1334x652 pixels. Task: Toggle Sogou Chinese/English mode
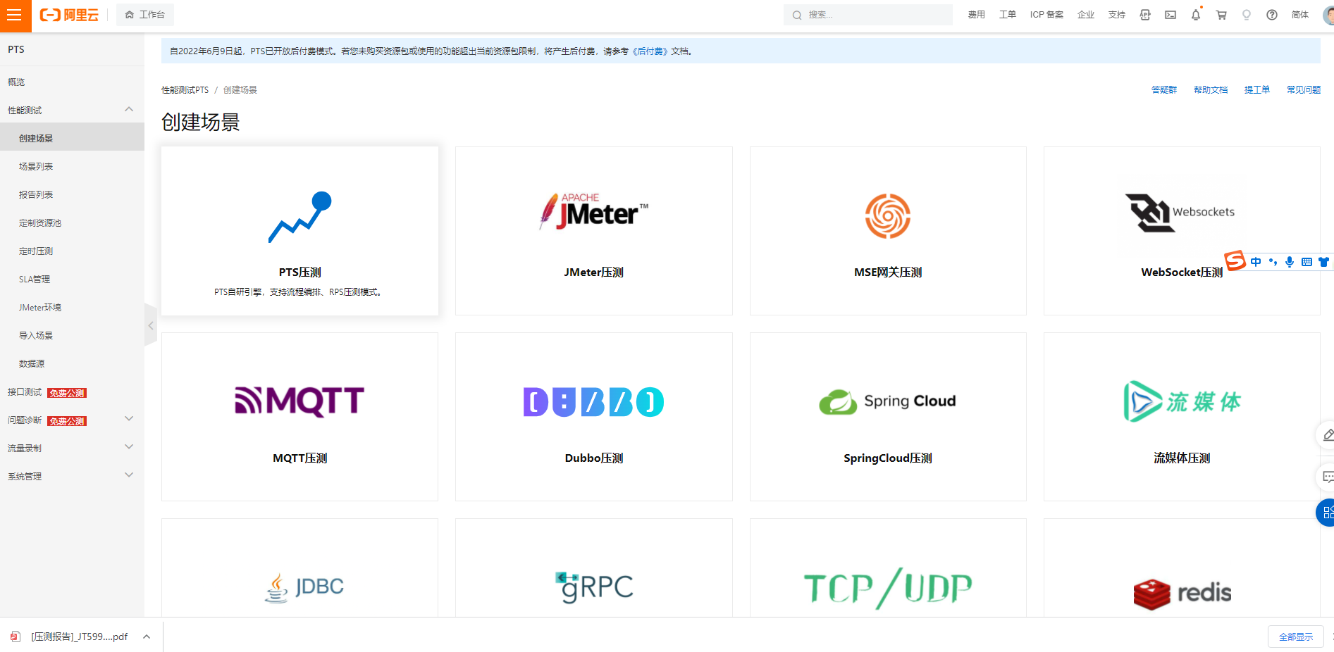pos(1256,262)
